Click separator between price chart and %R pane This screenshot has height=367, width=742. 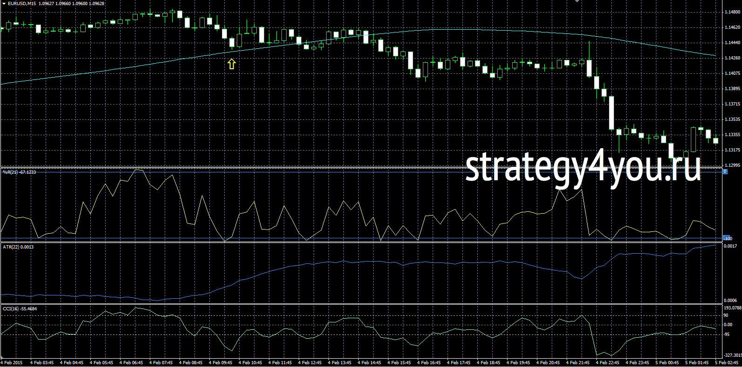coord(363,167)
